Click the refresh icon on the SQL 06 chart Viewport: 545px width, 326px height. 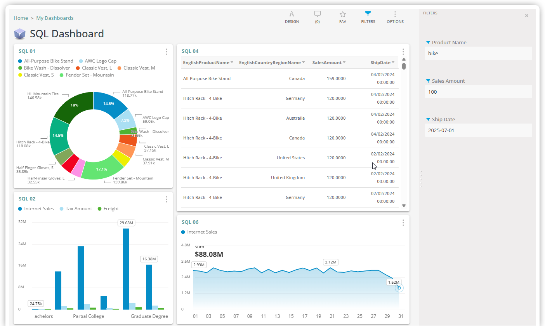399,288
